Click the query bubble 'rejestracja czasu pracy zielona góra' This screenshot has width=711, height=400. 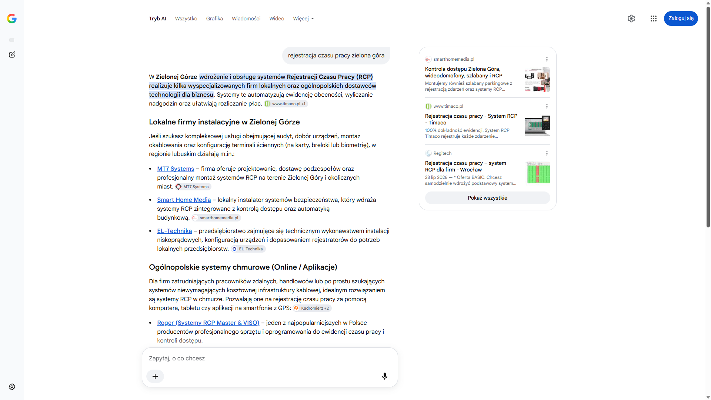point(336,56)
